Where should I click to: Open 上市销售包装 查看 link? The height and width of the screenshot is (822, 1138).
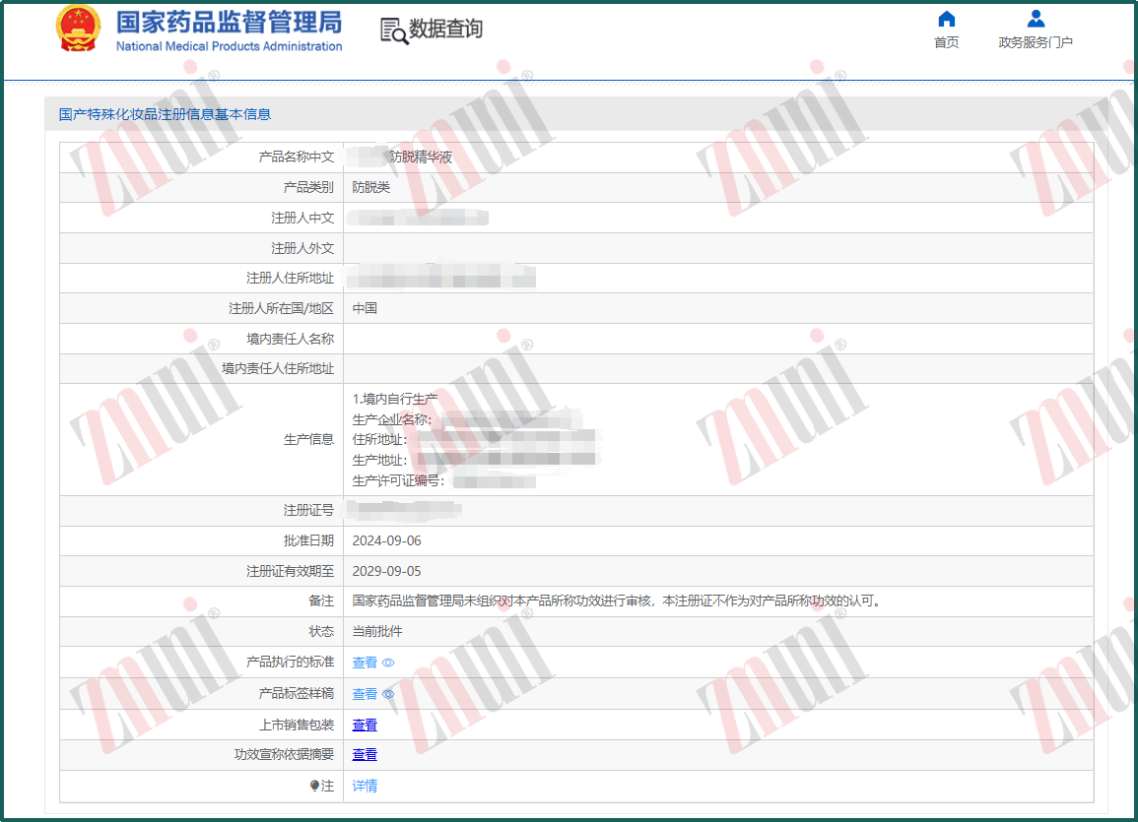pos(365,725)
